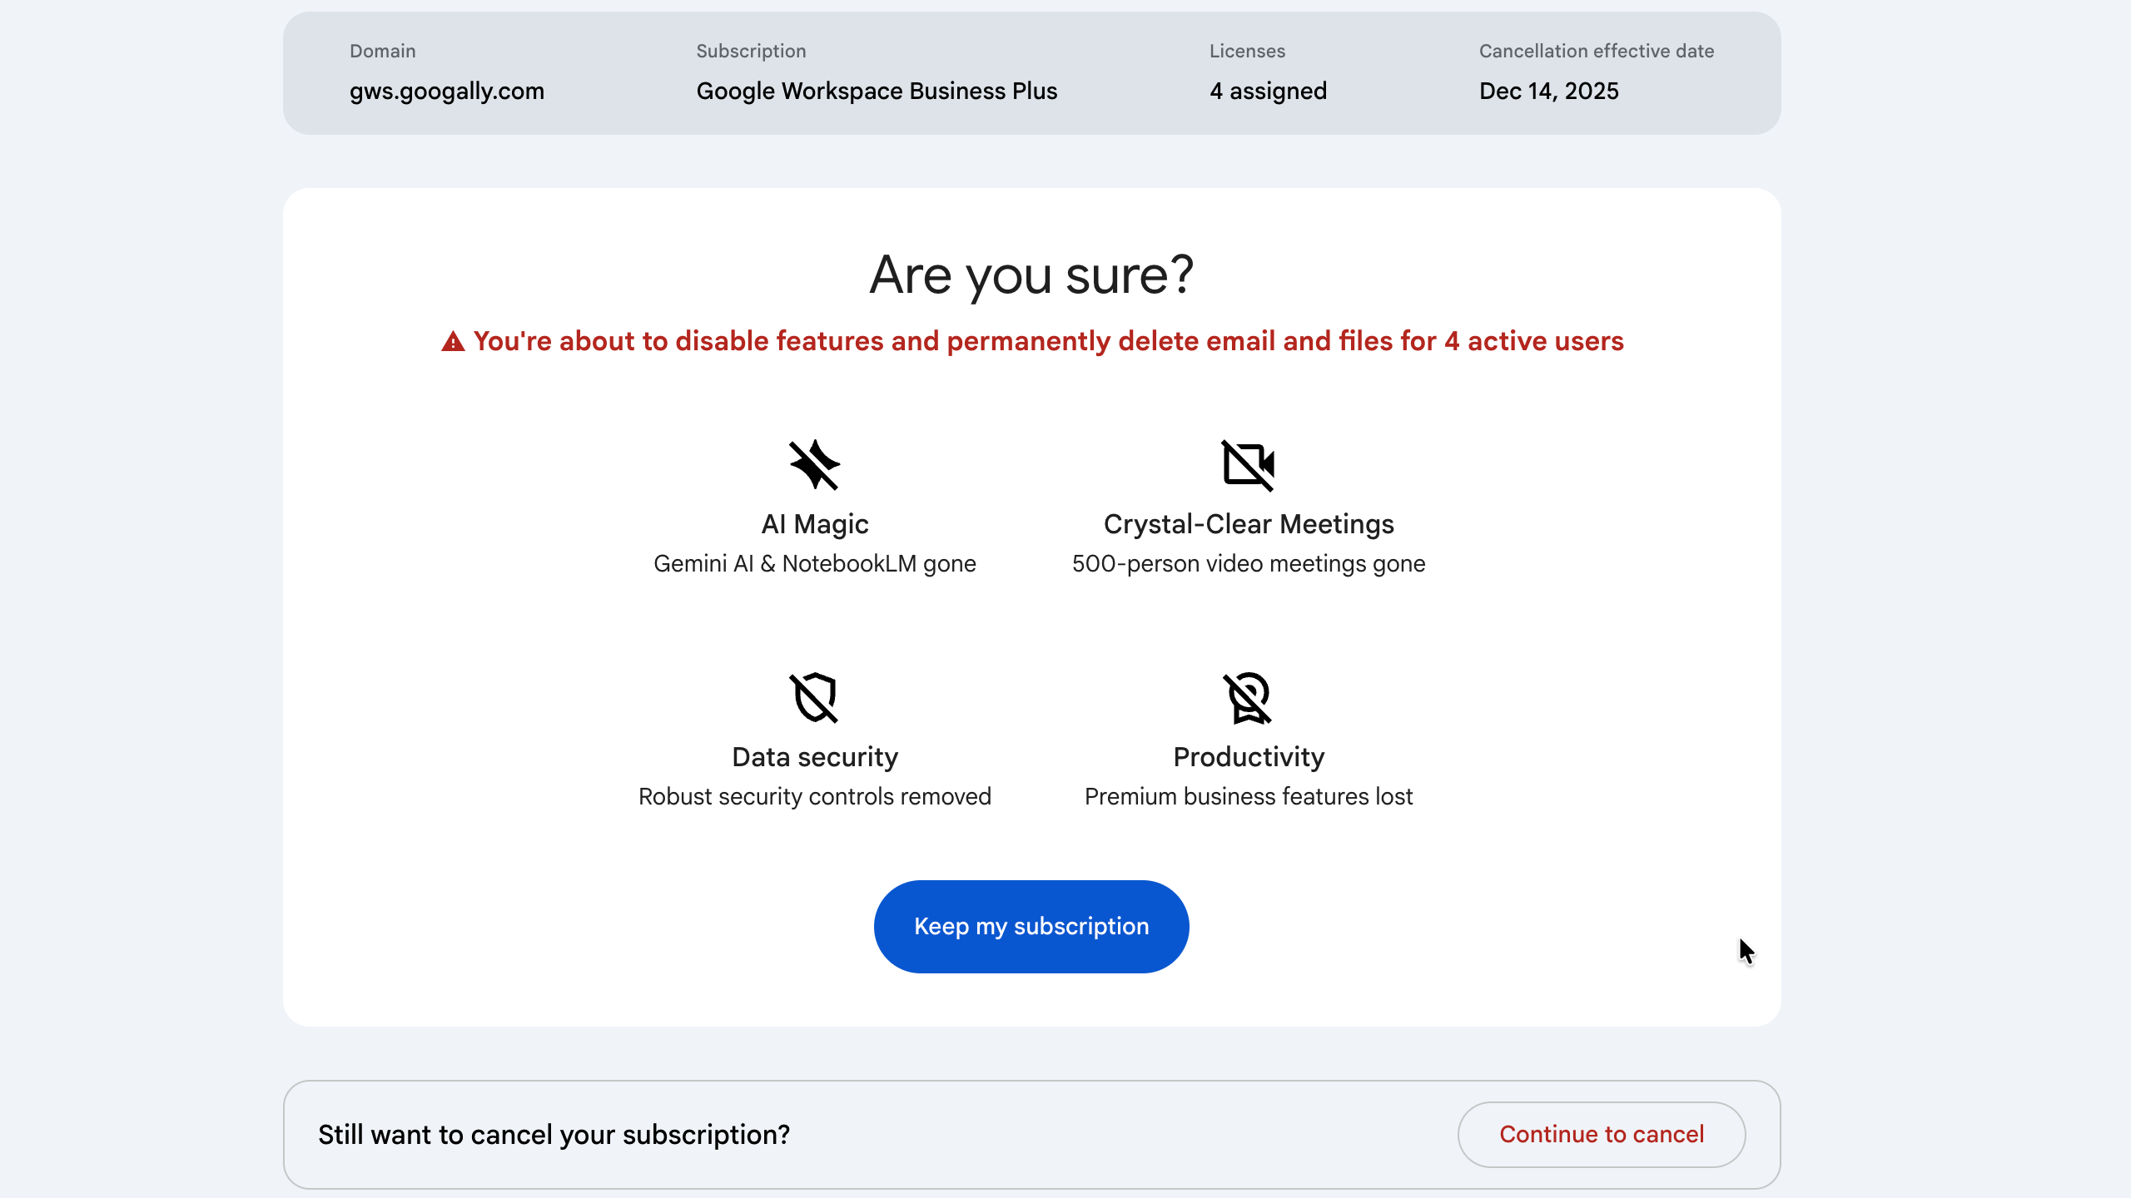Click Gemini AI & NotebookLM gone text
This screenshot has width=2131, height=1198.
tap(814, 563)
